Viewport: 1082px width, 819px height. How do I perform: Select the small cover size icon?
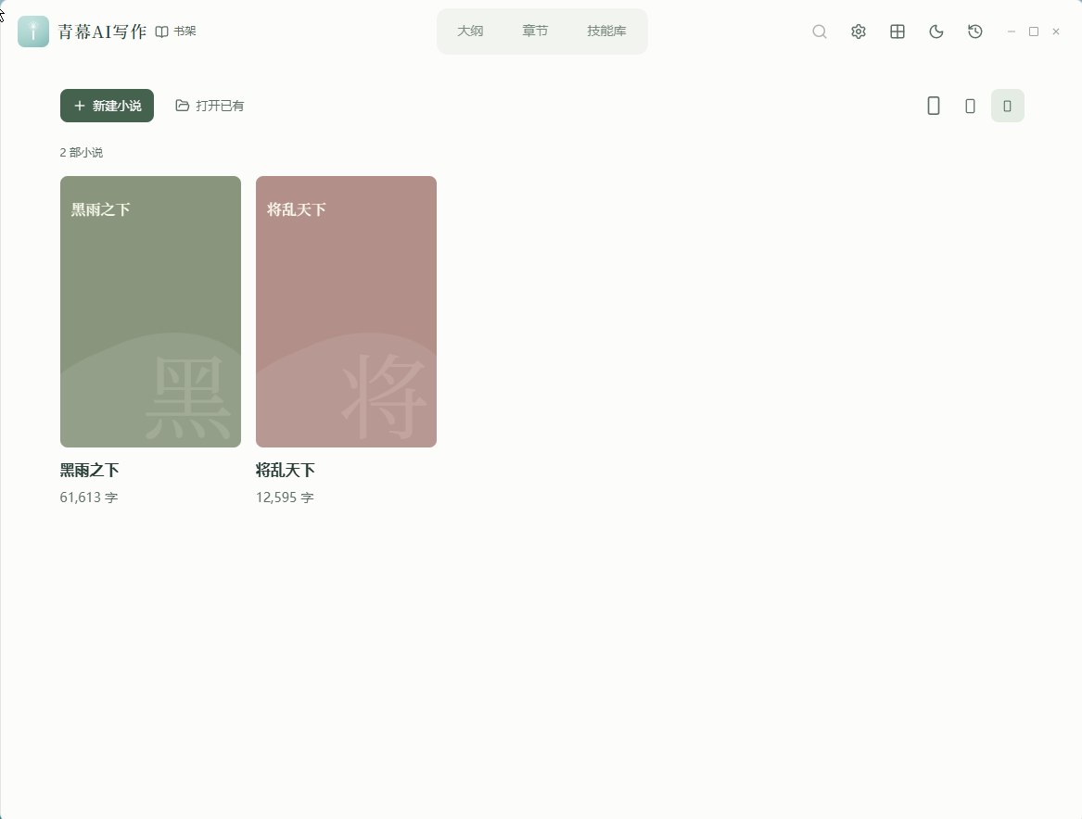point(1008,106)
